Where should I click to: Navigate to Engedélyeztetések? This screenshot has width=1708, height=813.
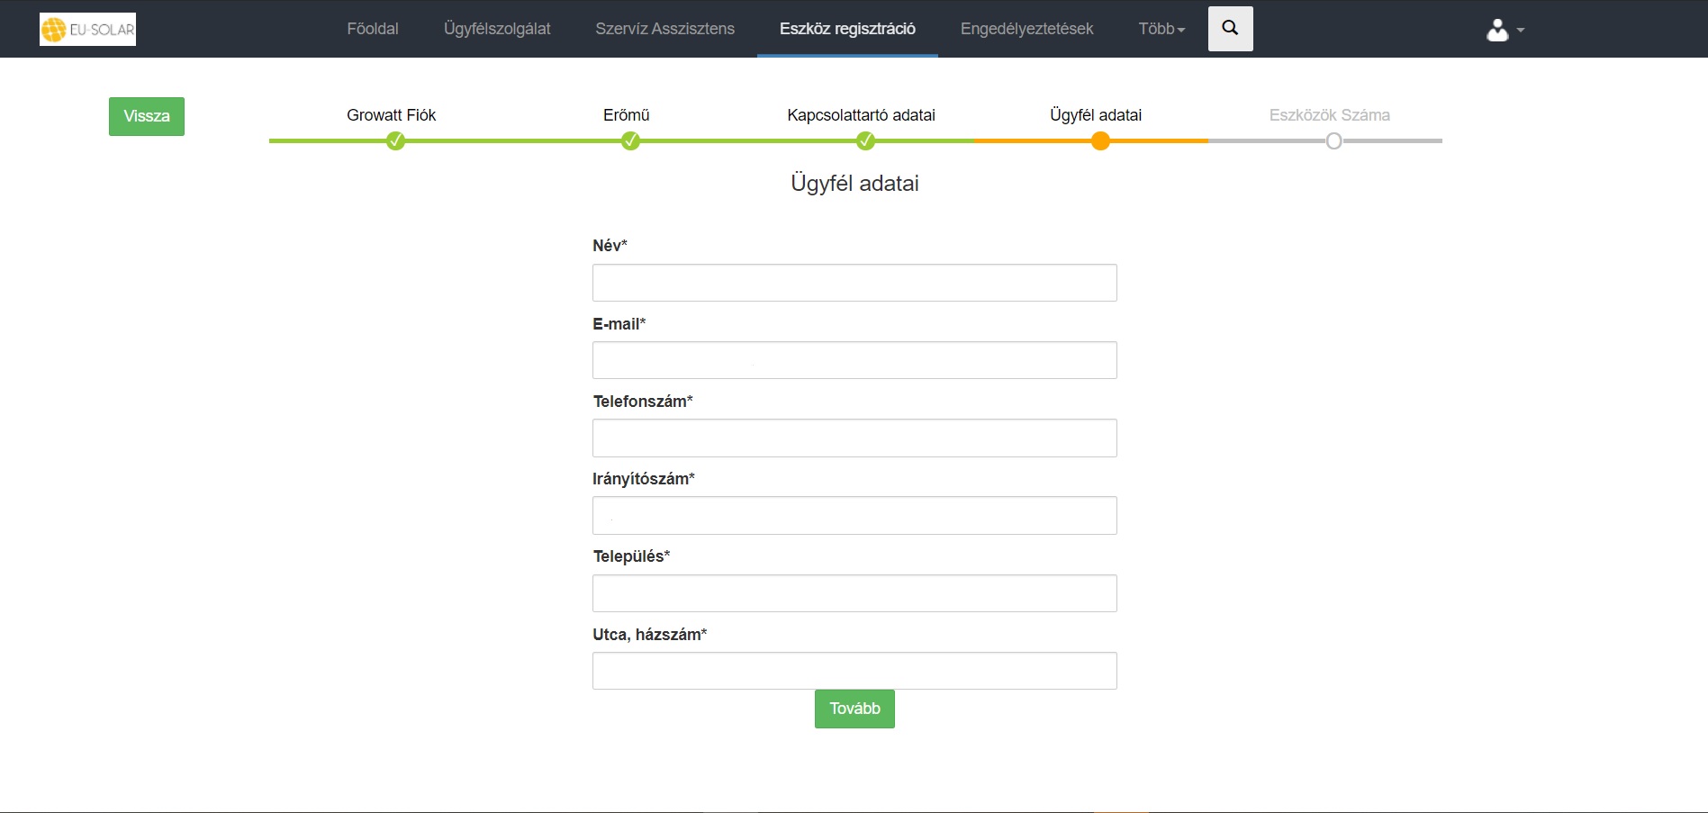(x=1026, y=29)
